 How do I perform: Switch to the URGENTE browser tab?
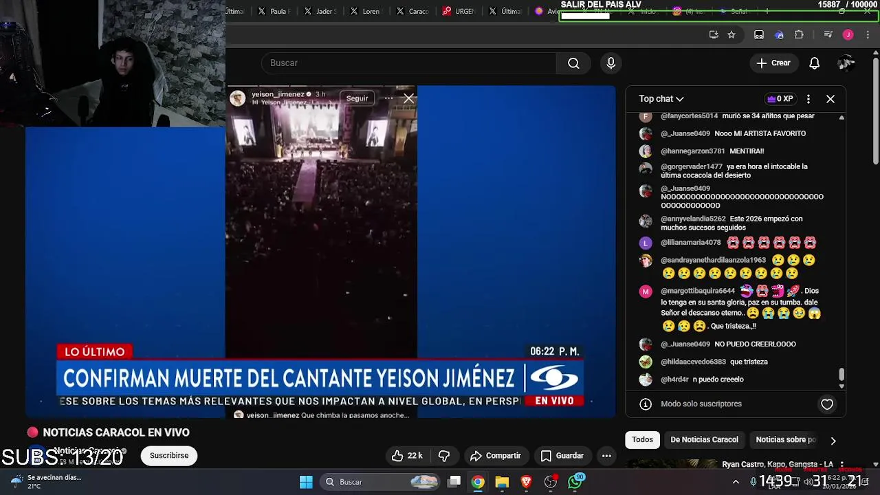[x=459, y=11]
